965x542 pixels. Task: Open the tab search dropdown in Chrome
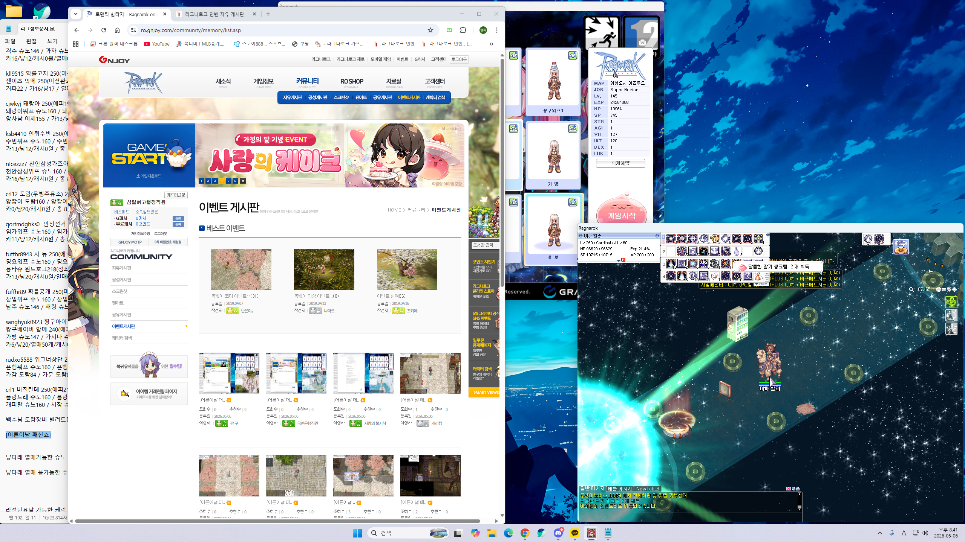(x=76, y=14)
